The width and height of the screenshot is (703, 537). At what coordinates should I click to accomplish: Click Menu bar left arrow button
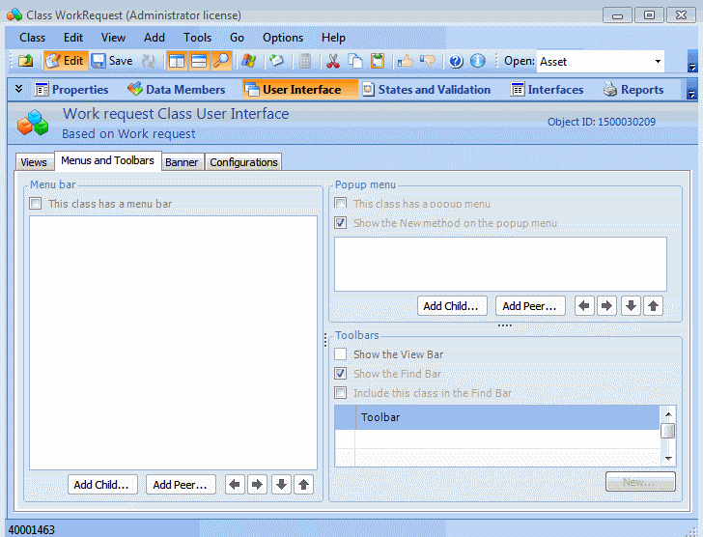[235, 485]
